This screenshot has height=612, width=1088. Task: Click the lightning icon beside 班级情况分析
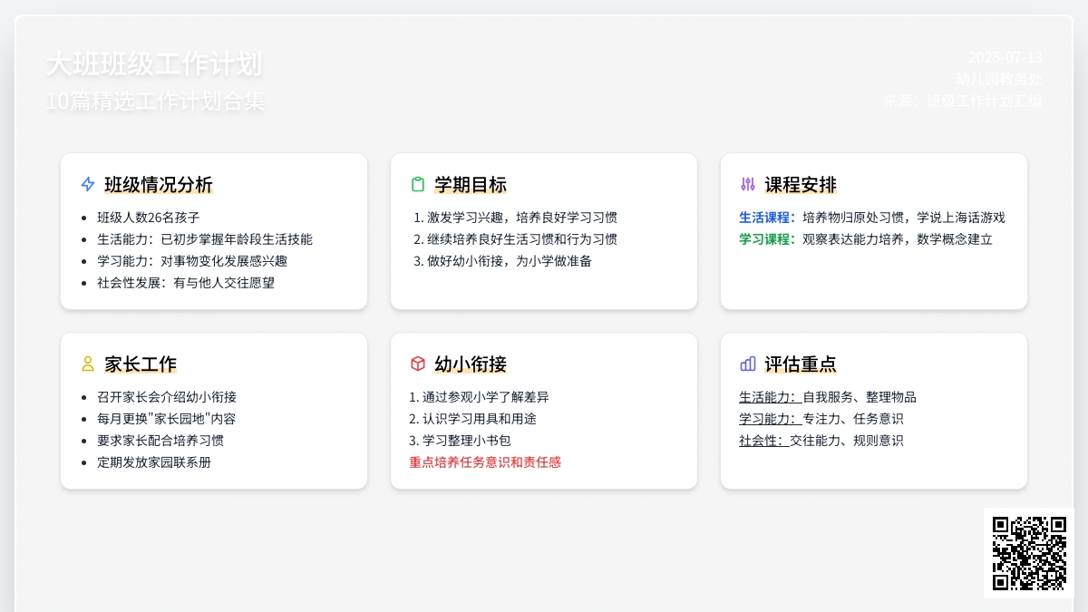click(88, 185)
